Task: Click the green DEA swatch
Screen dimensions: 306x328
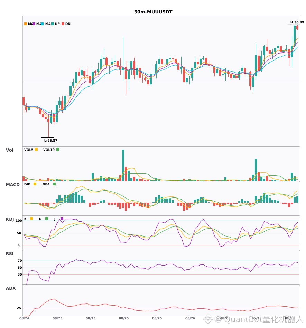Action: point(54,184)
